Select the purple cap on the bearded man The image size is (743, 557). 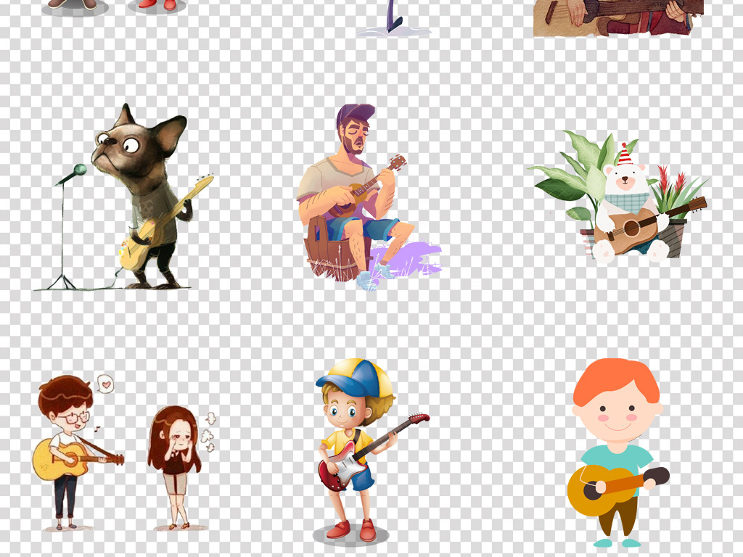355,115
